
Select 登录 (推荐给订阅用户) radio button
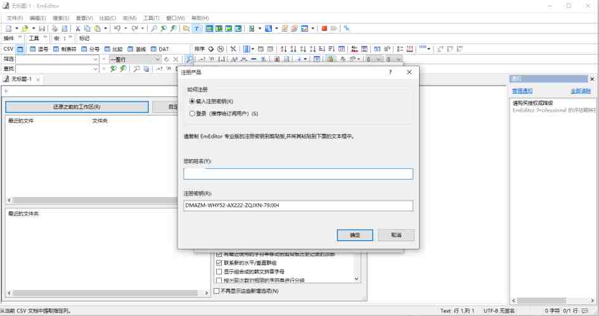click(x=192, y=114)
